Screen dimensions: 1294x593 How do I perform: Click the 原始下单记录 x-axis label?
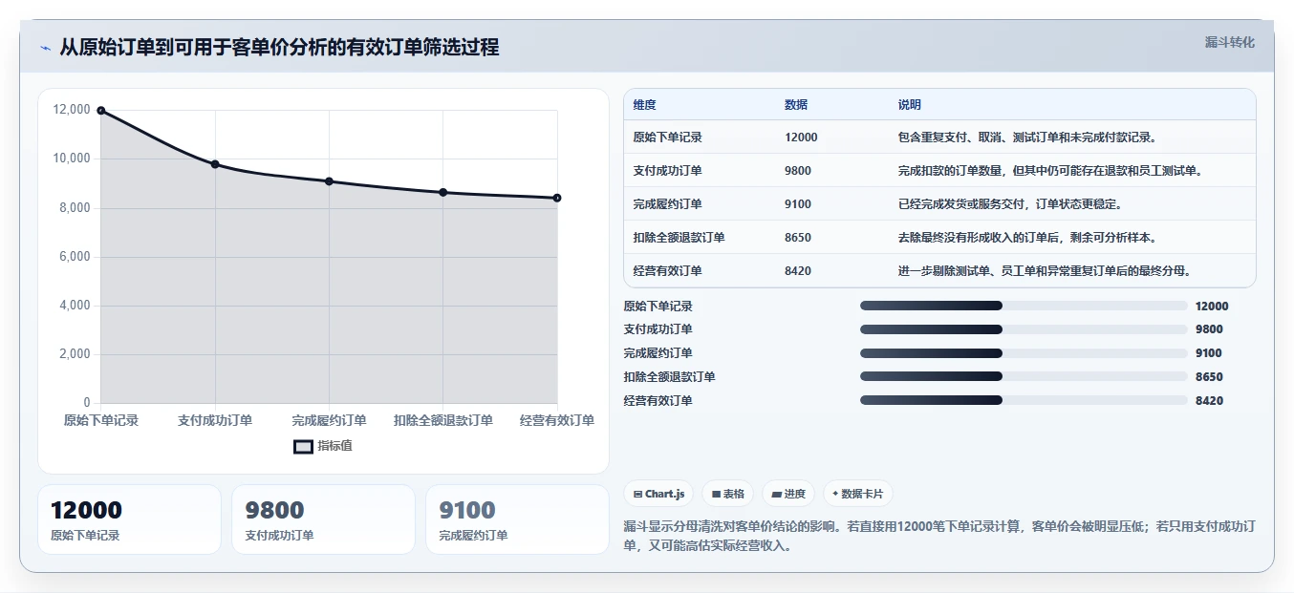pos(101,421)
